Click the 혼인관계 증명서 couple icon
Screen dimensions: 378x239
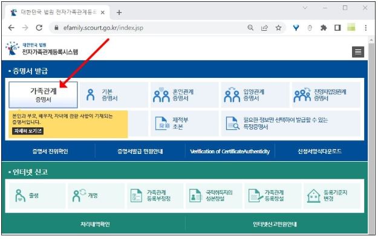[161, 95]
